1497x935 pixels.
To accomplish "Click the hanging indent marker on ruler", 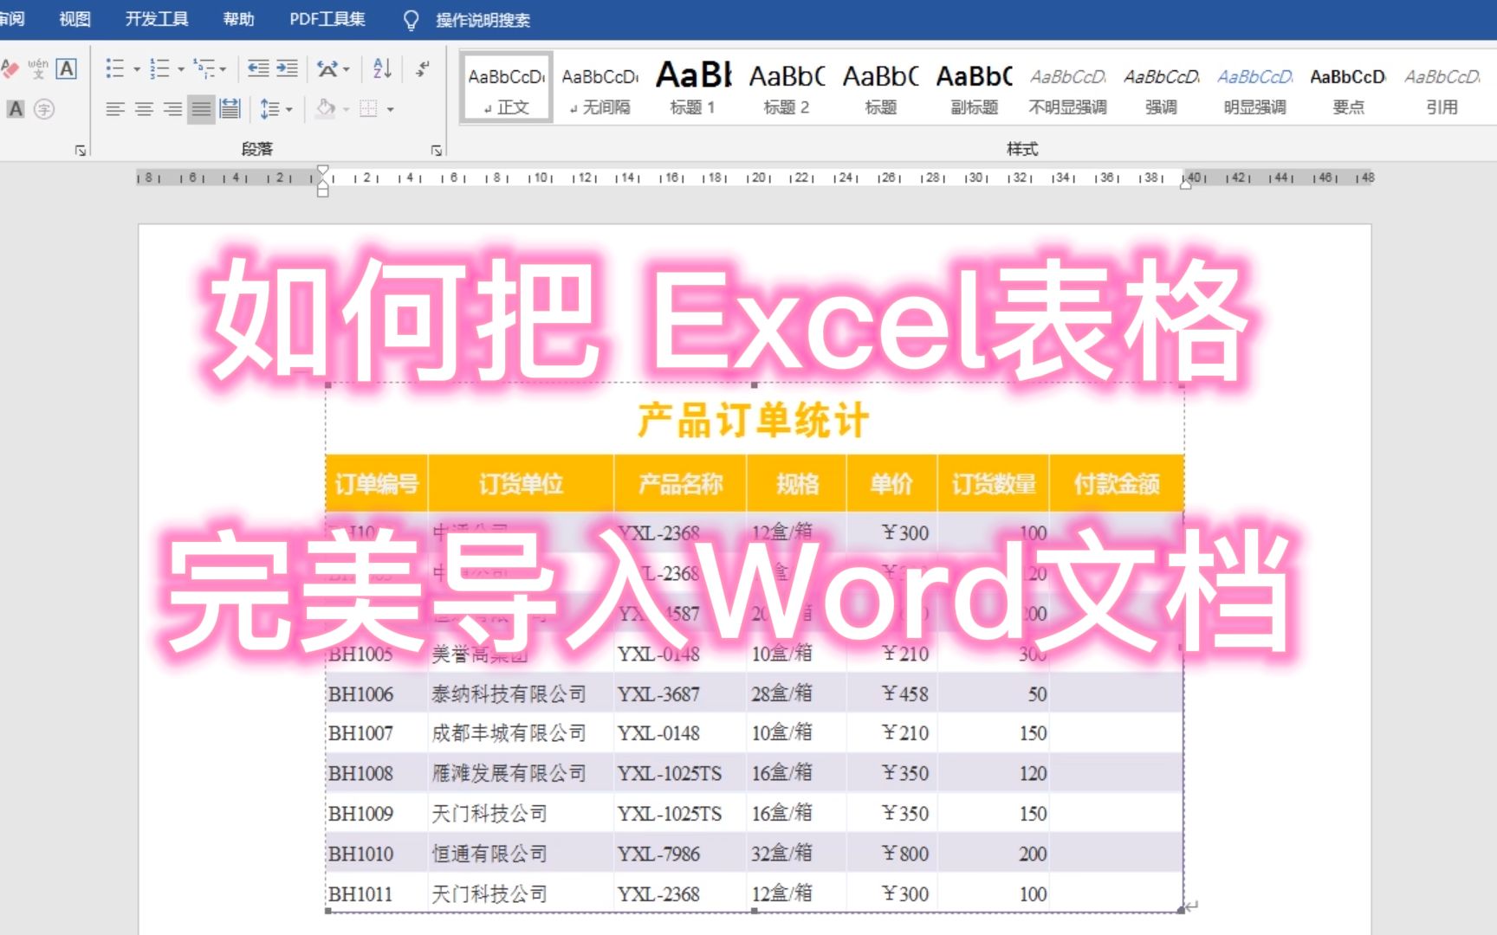I will pos(323,183).
